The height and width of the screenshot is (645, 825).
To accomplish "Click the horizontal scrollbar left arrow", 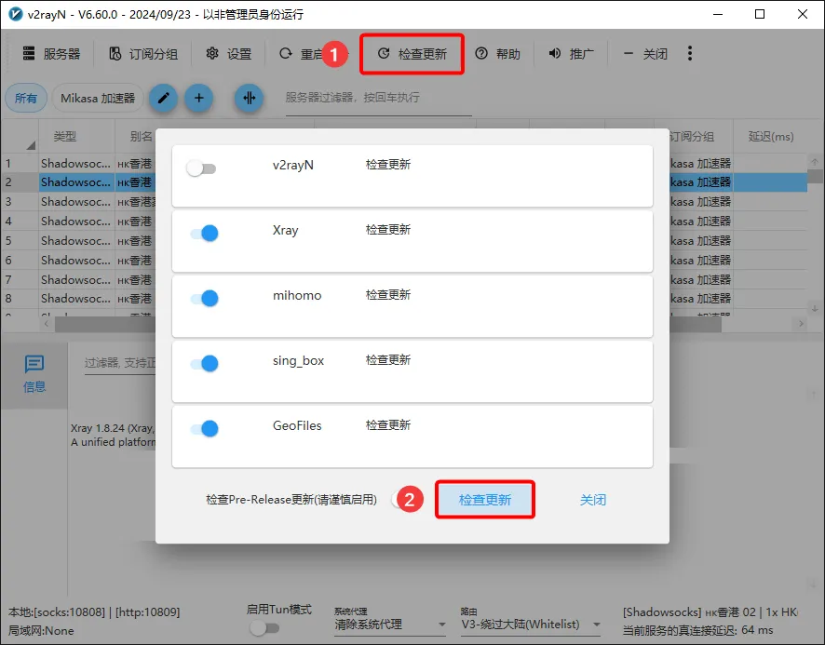I will pyautogui.click(x=47, y=324).
